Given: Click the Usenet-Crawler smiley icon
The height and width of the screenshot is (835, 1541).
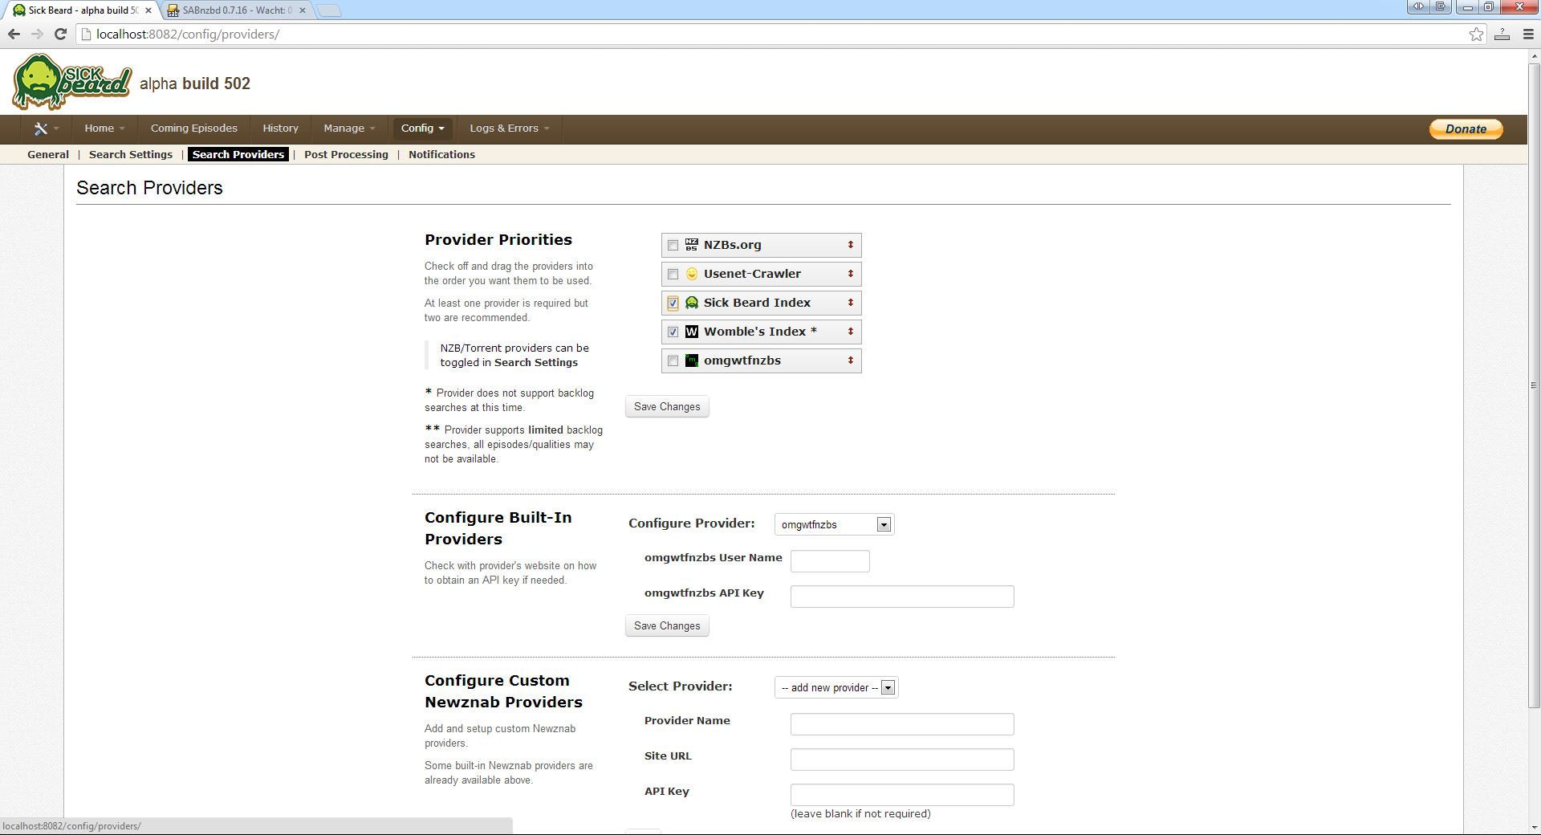Looking at the screenshot, I should tap(692, 274).
